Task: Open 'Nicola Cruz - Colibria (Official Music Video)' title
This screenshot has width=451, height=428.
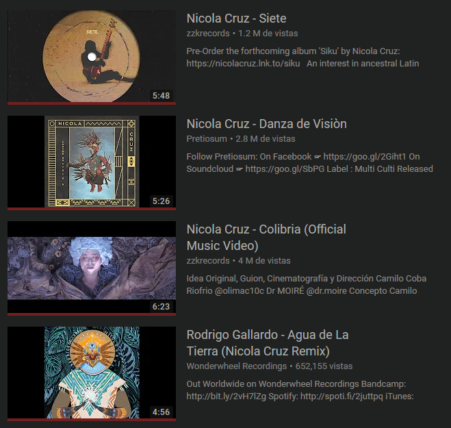Action: pyautogui.click(x=266, y=238)
